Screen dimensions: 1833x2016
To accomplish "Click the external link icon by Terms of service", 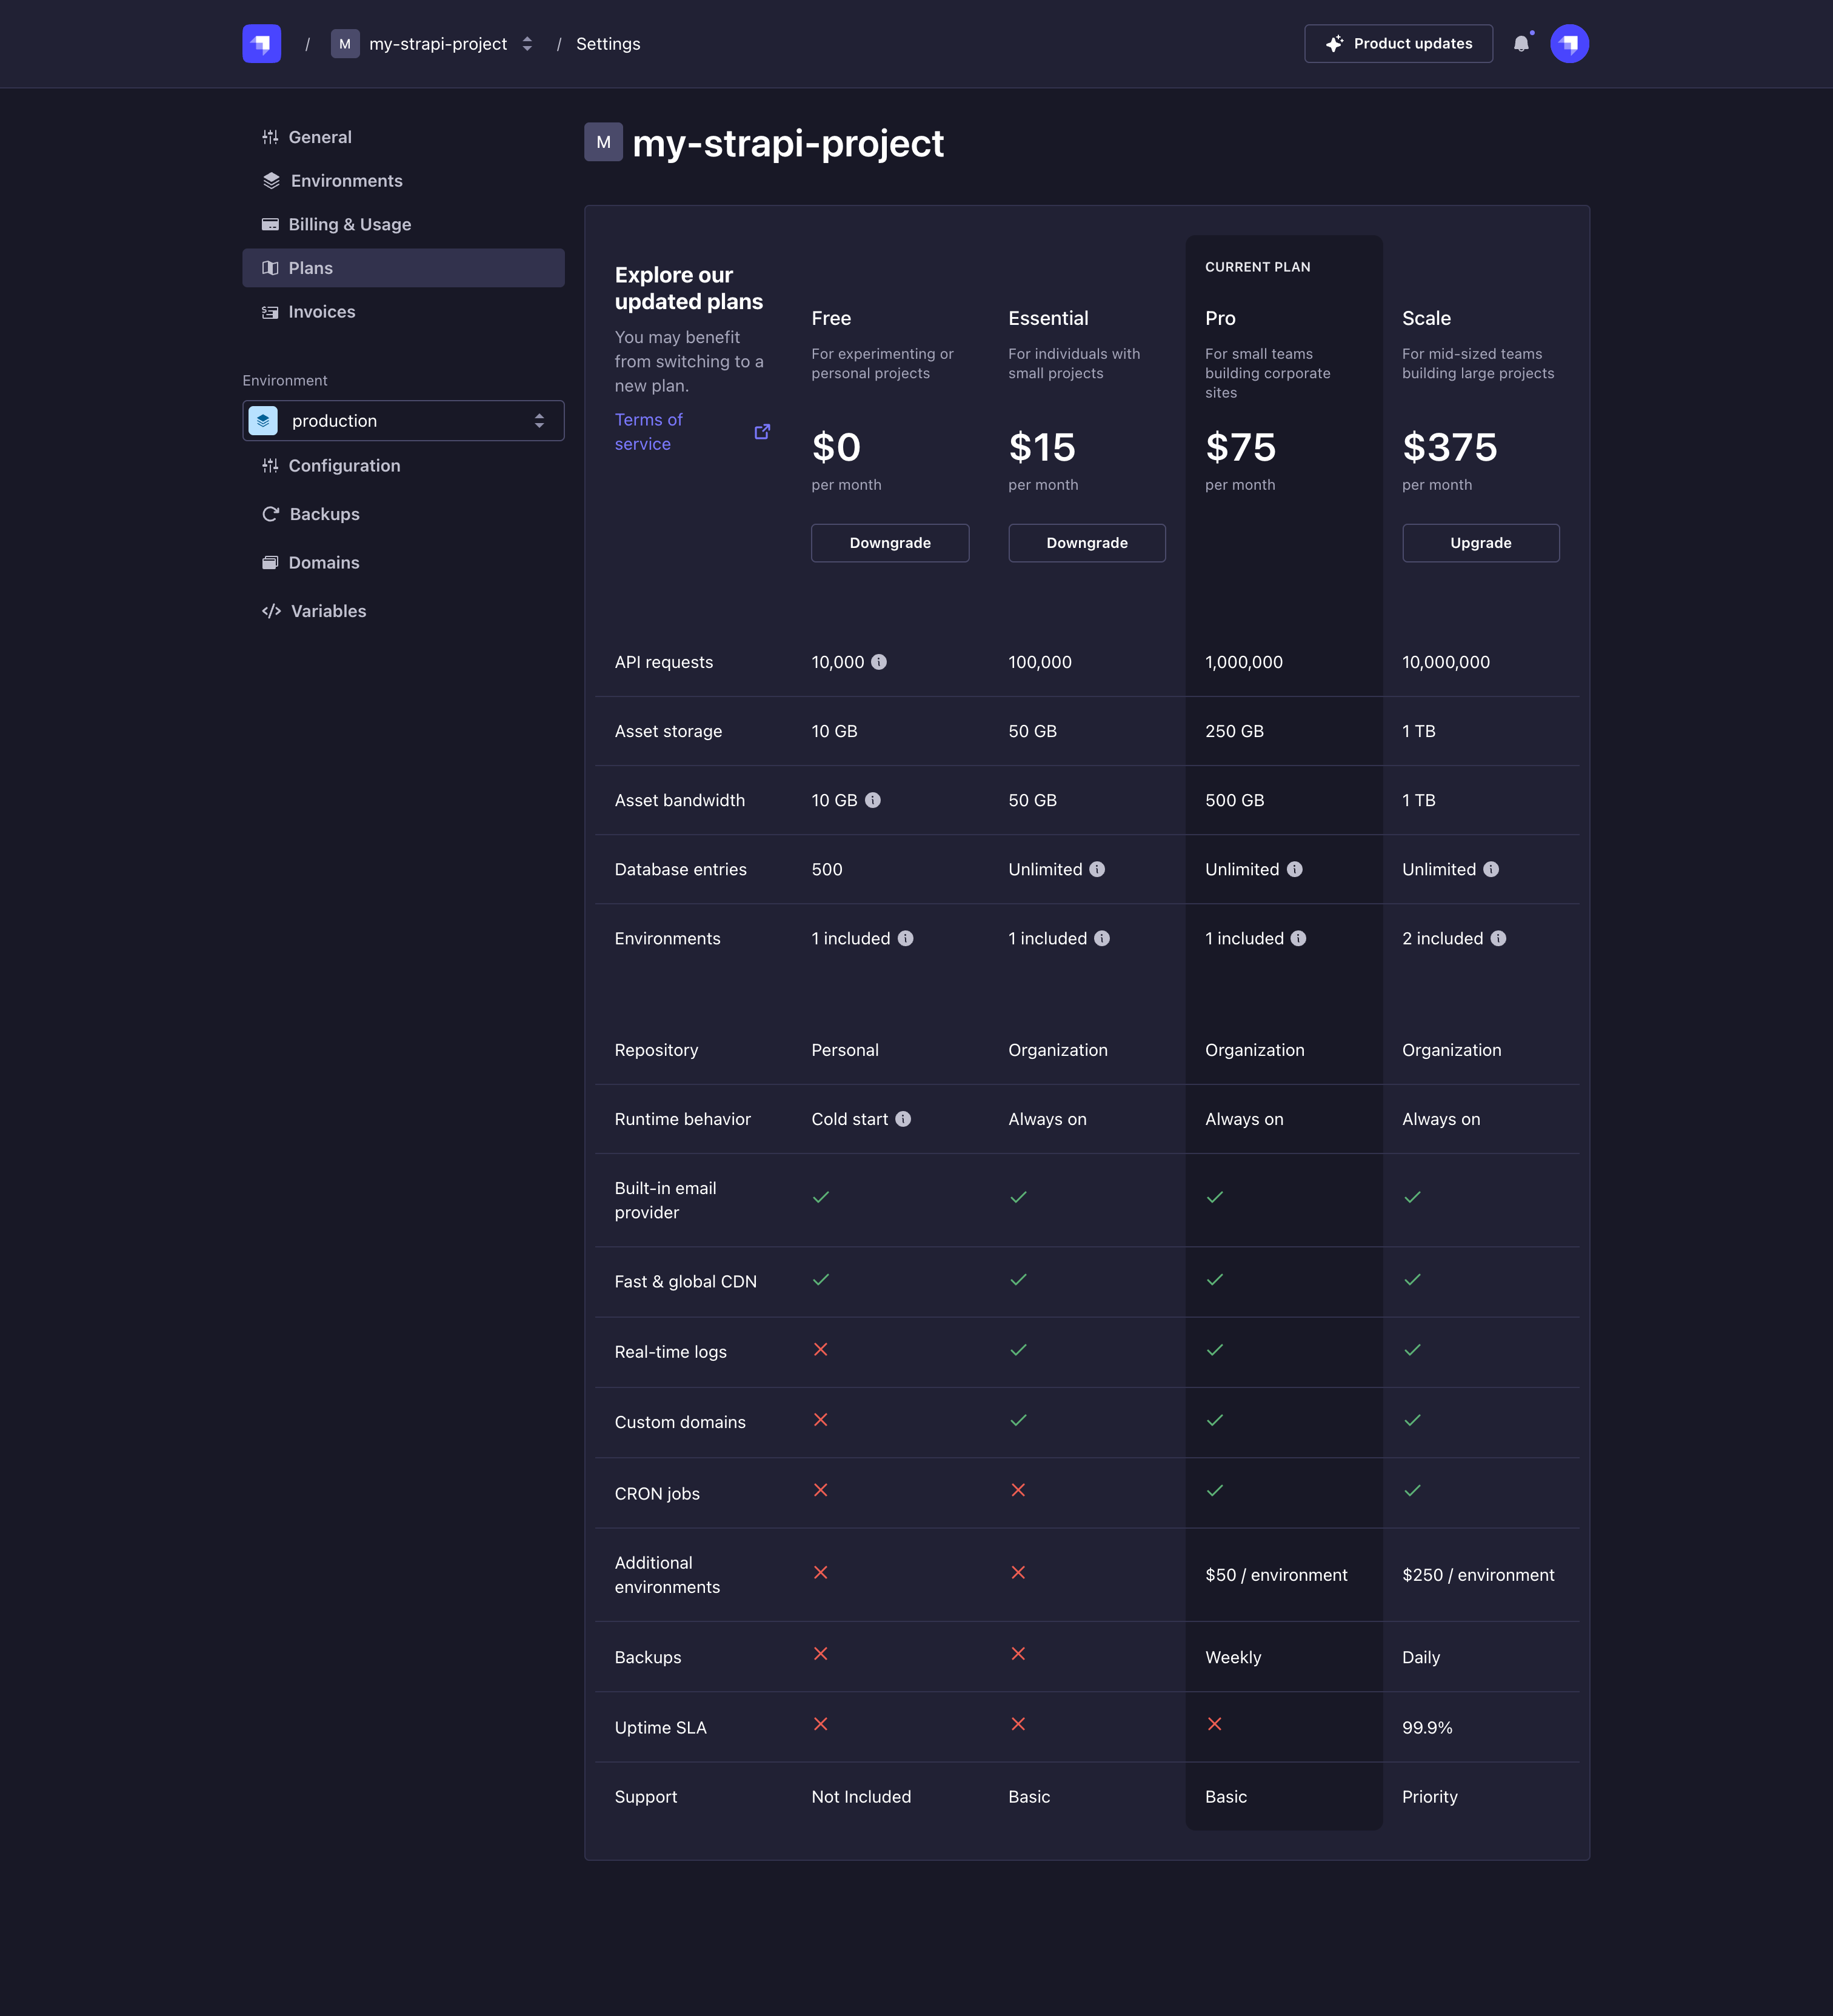I will [x=762, y=432].
